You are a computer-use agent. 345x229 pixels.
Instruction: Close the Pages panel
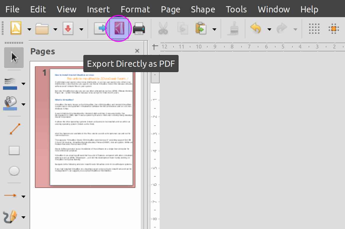tap(137, 51)
